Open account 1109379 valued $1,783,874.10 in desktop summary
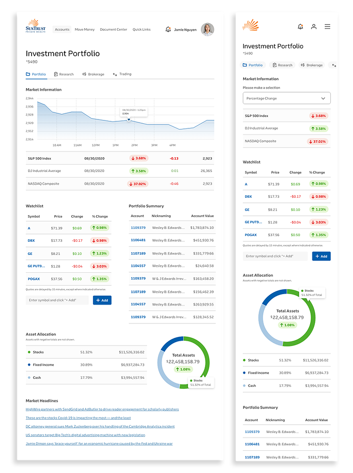This screenshot has height=473, width=353. [x=138, y=228]
